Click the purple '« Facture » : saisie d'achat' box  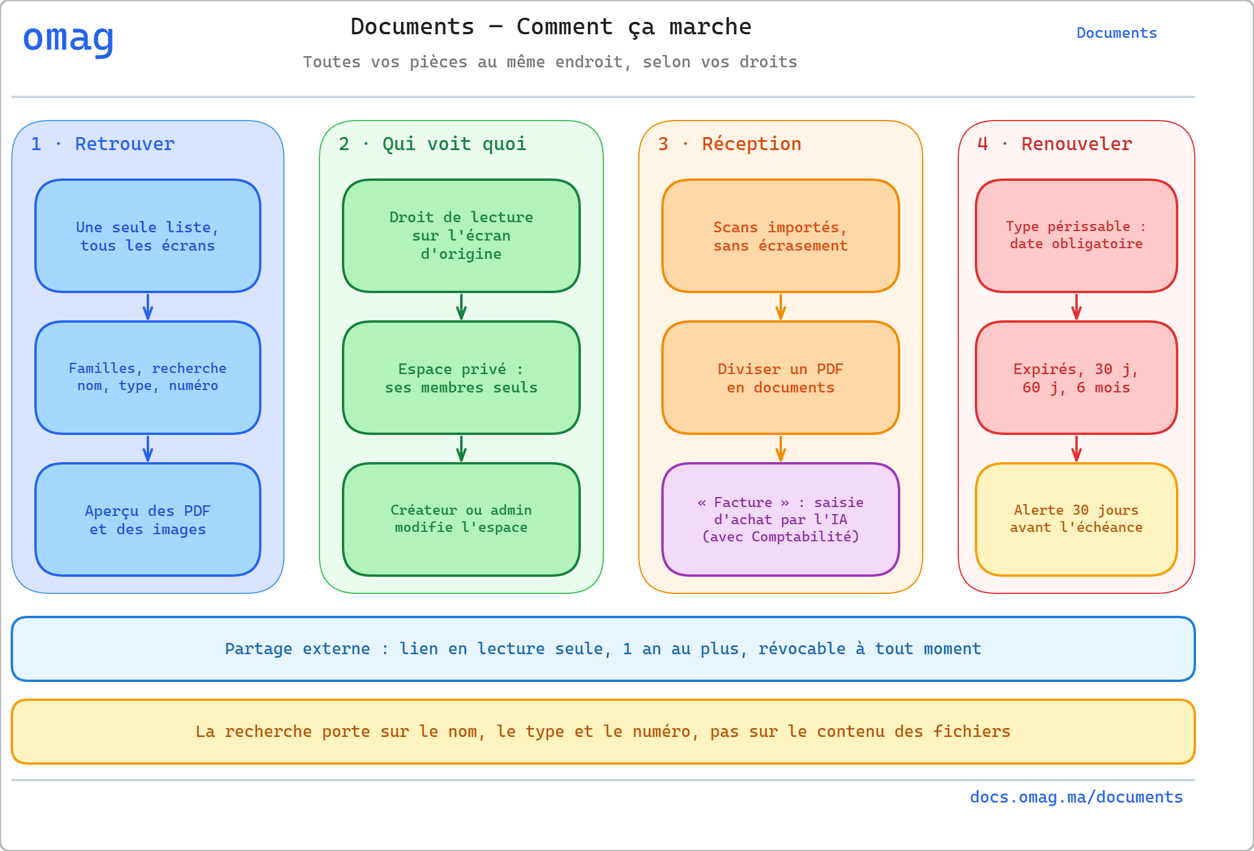pyautogui.click(x=781, y=519)
